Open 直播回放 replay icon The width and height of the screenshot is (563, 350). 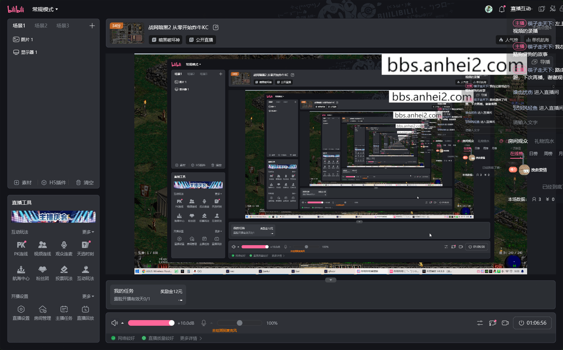click(x=86, y=313)
